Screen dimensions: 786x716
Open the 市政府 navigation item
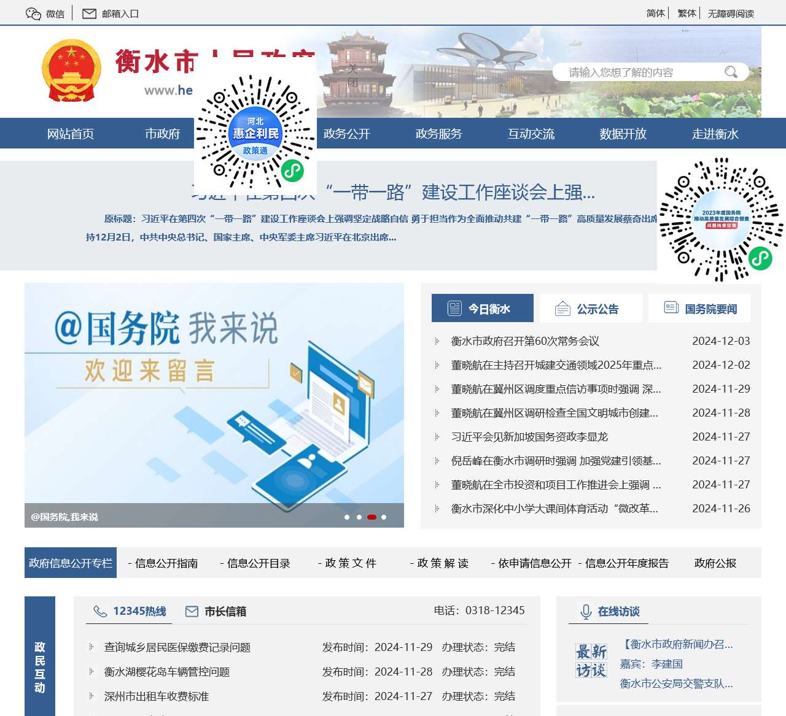click(x=163, y=134)
